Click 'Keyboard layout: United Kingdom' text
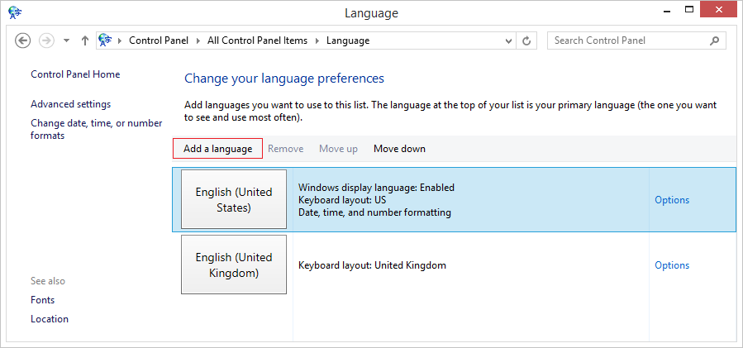The height and width of the screenshot is (348, 743). [x=373, y=265]
